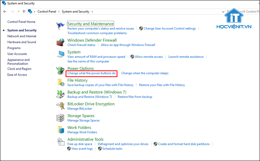Click View amount of RAM and processor speed
Screen dimensions: 260x161
pyautogui.click(x=96, y=57)
